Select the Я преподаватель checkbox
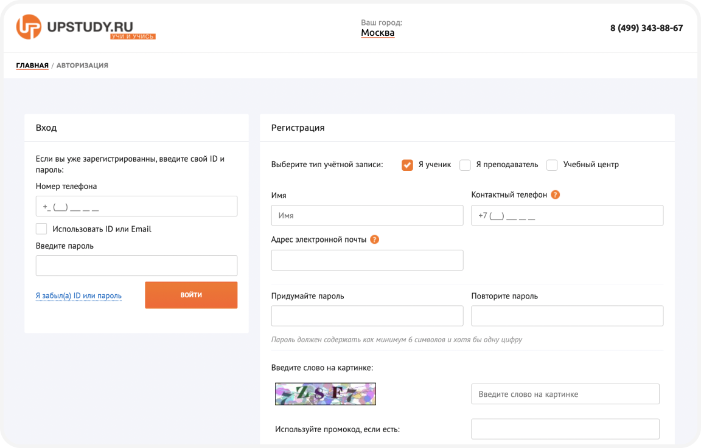The height and width of the screenshot is (448, 701). coord(465,165)
